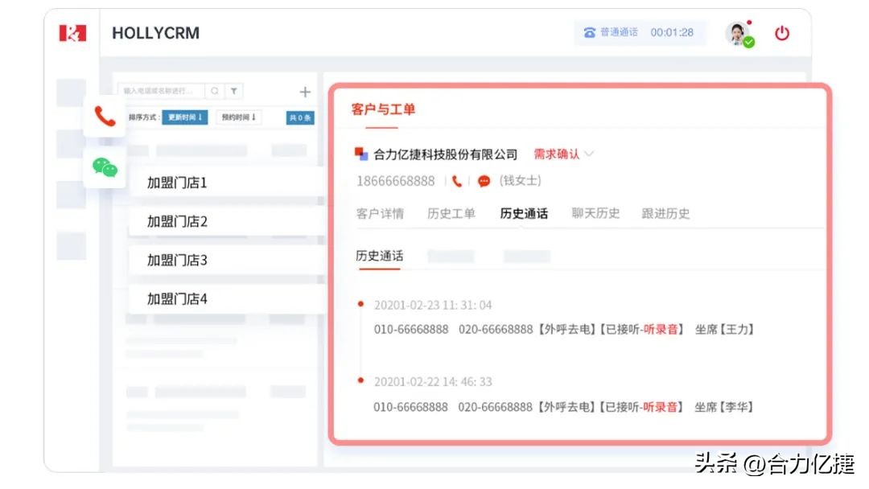Screen dimensions: 869x489
Task: Click the 客户与工单 panel title
Action: click(383, 109)
